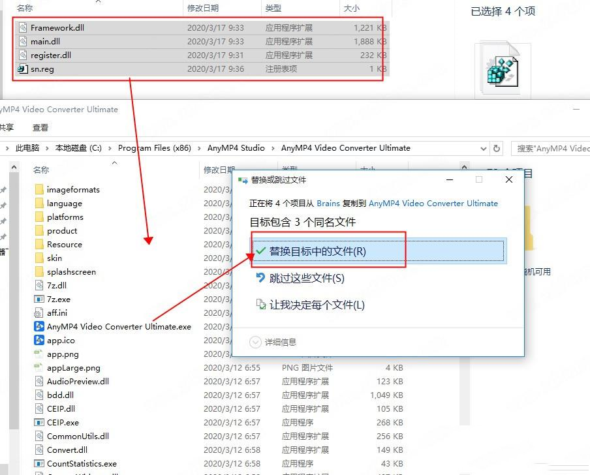Click the AnyMP4 Video Converter Ultimate.exe icon
Image resolution: width=590 pixels, height=475 pixels.
[39, 326]
